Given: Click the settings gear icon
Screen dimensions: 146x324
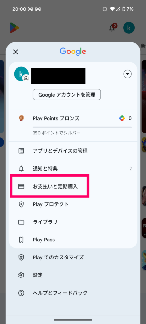Looking at the screenshot, I should (x=21, y=275).
